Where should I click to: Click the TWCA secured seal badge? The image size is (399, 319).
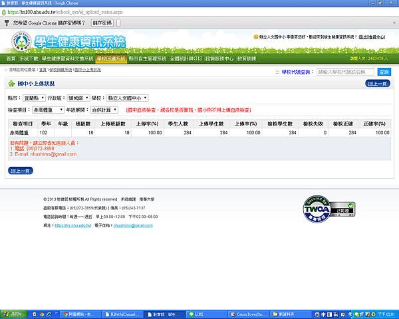coord(329,209)
